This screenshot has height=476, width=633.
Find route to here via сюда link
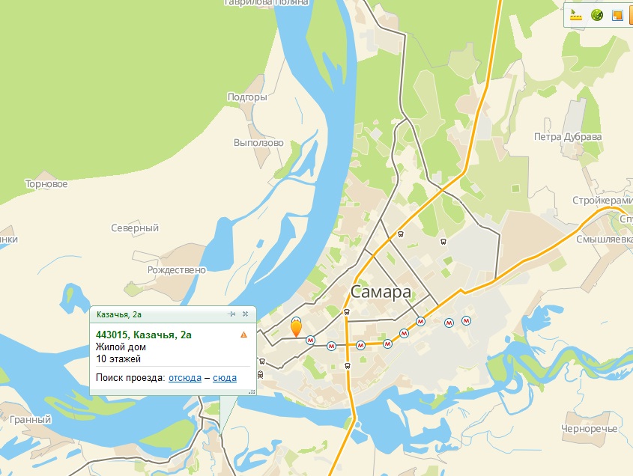coord(225,378)
